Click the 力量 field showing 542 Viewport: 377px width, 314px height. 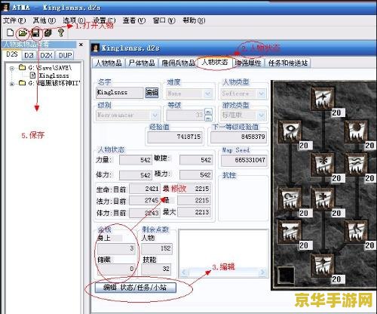136,160
